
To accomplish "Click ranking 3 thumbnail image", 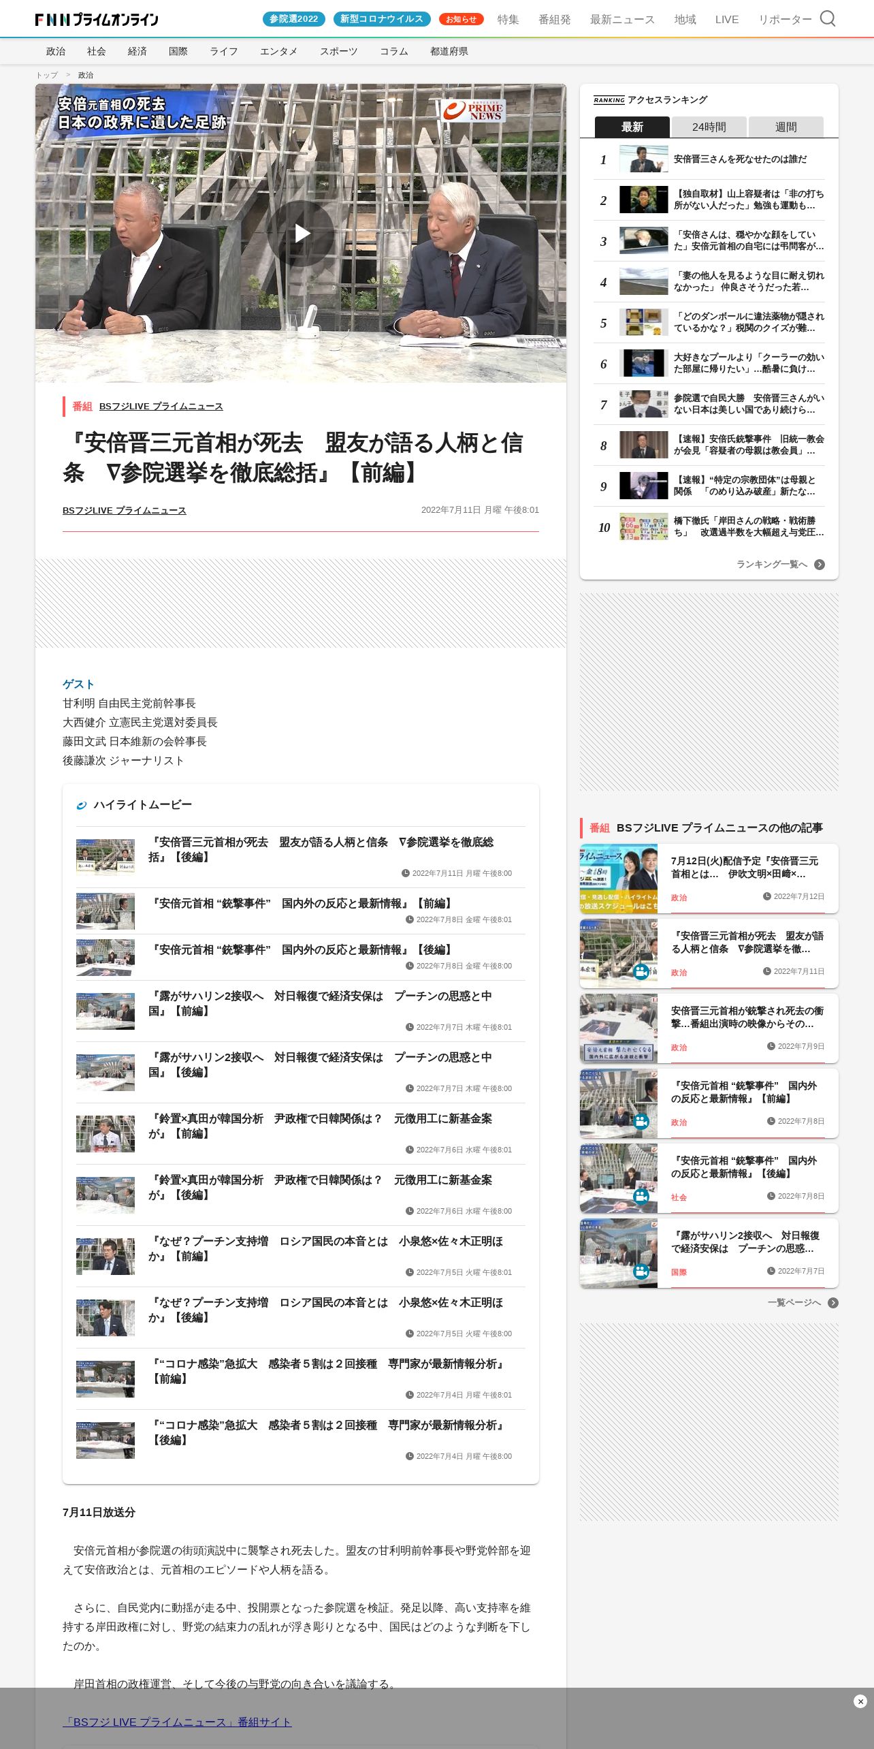I will (x=643, y=241).
